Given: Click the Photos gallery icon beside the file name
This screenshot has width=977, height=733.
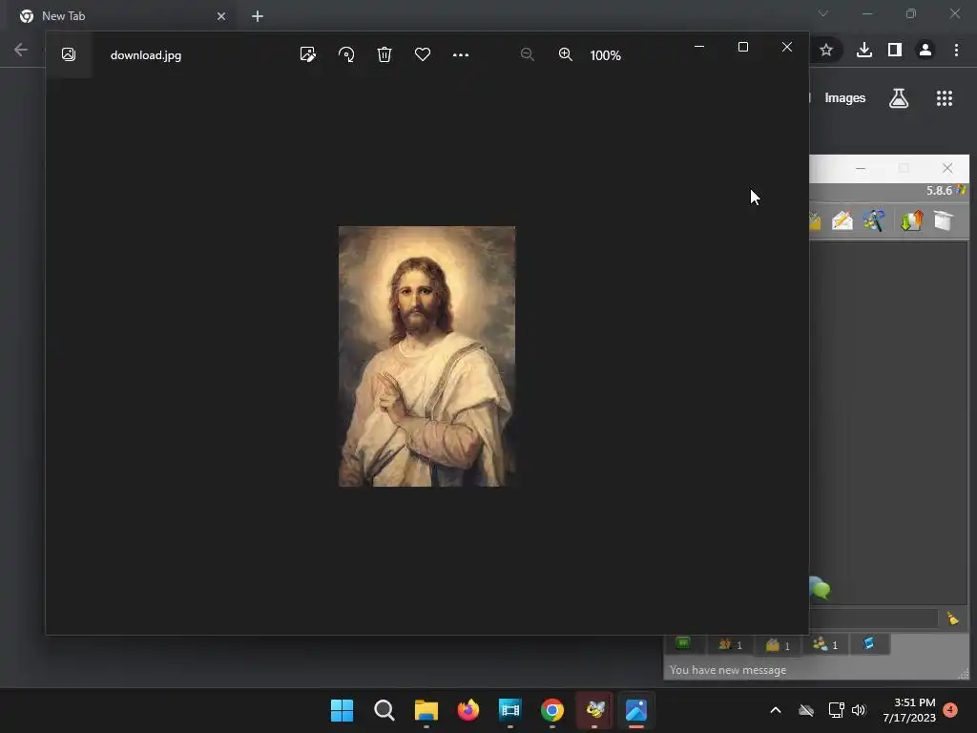Looking at the screenshot, I should 69,54.
